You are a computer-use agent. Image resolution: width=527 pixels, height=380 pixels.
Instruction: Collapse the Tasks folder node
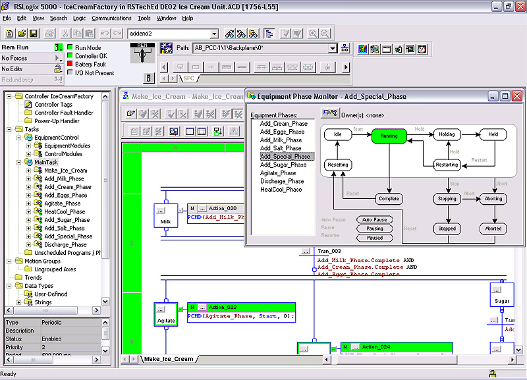coord(9,129)
